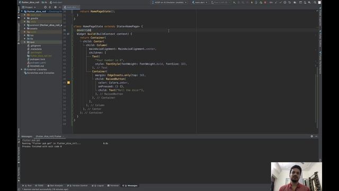Toggle the Favorites side tool button
The height and width of the screenshot is (191, 339).
pos(19,175)
